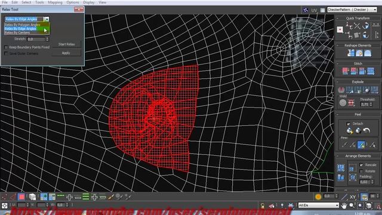Click the Set pivot red-dot icon
The width and height of the screenshot is (382, 215).
pos(340,29)
